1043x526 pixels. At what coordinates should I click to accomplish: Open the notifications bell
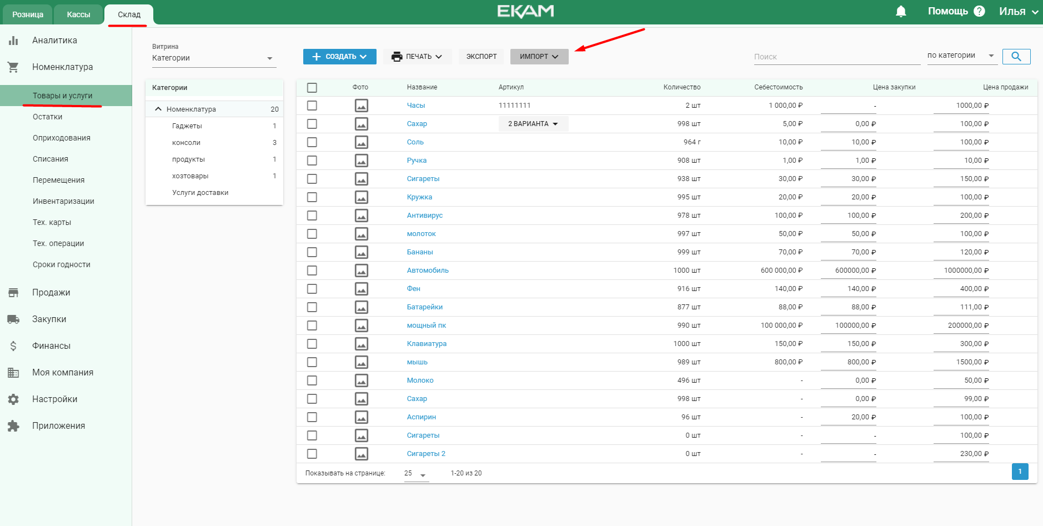pos(901,12)
